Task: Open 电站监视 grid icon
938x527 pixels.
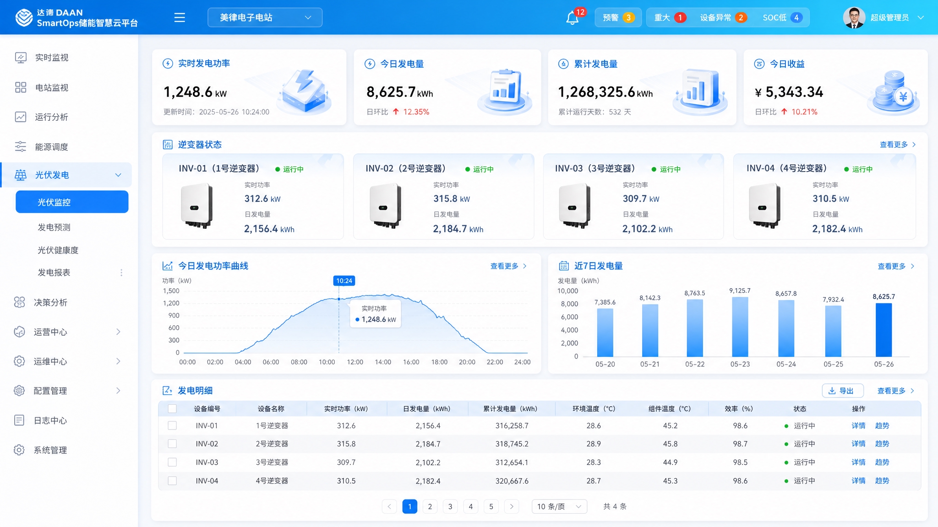Action: pos(21,87)
